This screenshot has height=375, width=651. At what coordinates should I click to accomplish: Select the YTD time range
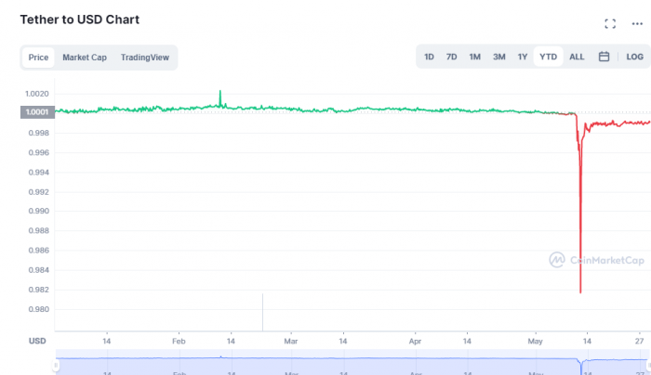[x=548, y=57]
